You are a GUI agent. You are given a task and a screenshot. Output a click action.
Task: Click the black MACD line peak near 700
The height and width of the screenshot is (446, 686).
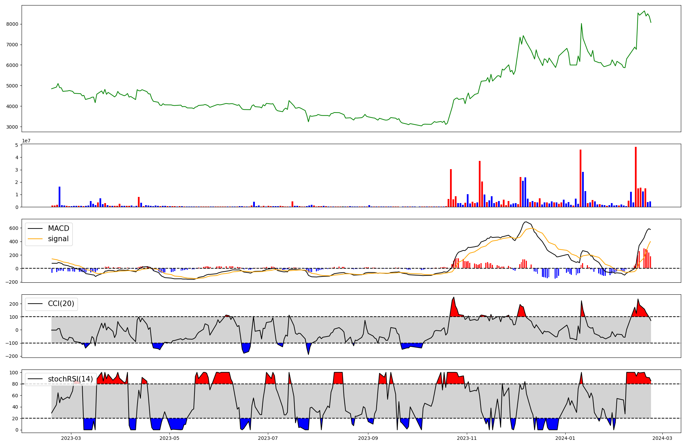526,222
